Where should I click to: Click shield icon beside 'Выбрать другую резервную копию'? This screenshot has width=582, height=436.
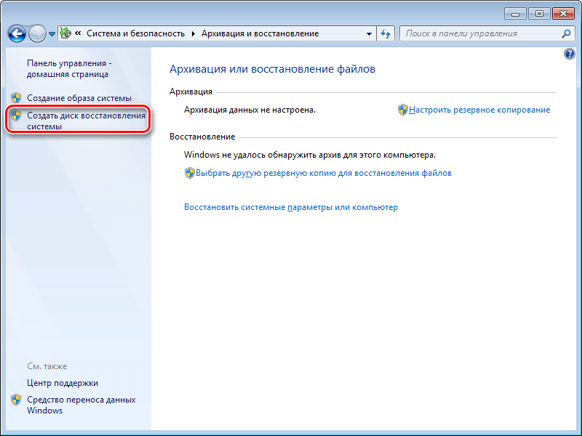coord(190,173)
